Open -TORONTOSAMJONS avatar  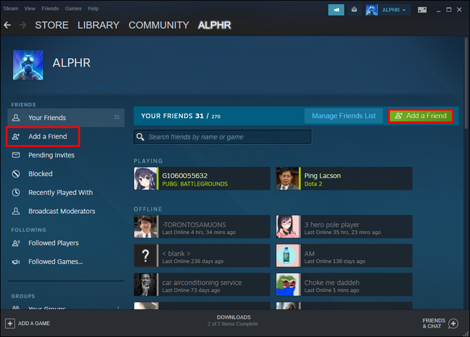tap(145, 226)
